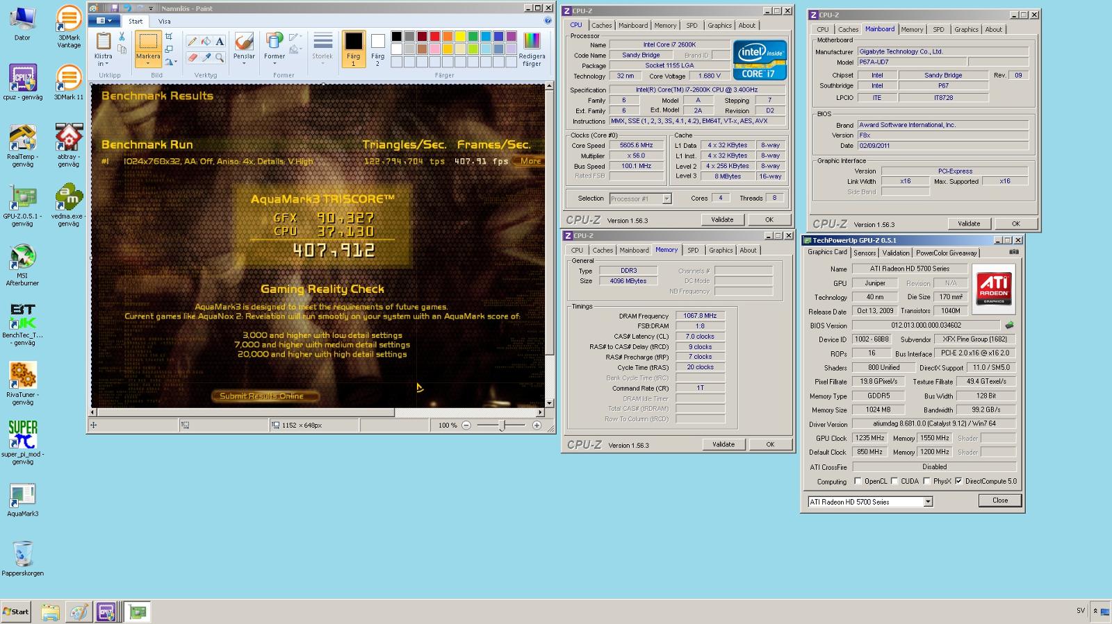Select the Magnifier tool in Paint
1112x624 pixels.
tap(220, 58)
